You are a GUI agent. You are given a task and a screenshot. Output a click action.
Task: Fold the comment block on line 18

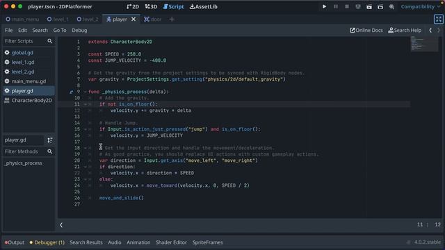pyautogui.click(x=85, y=148)
